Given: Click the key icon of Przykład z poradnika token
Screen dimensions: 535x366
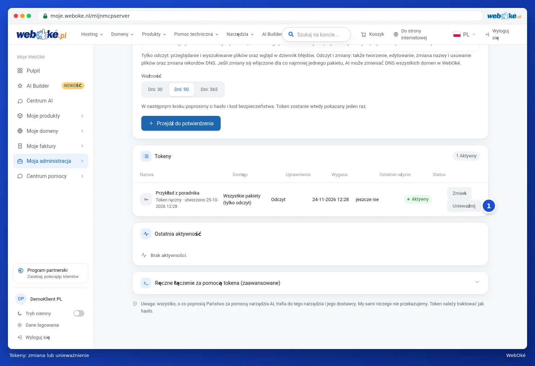Looking at the screenshot, I should coord(146,200).
